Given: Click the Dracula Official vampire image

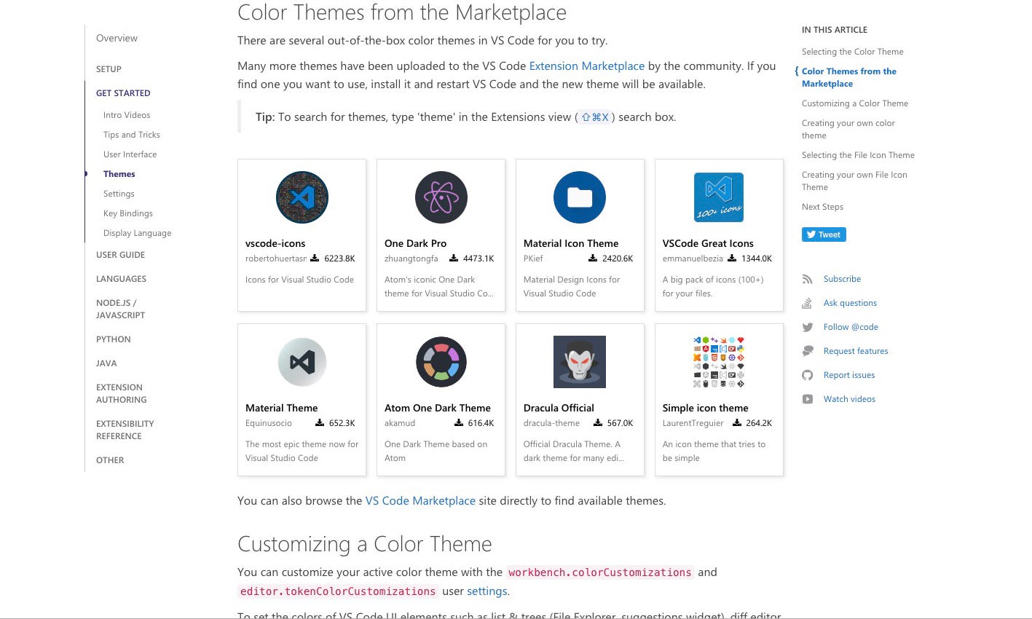Looking at the screenshot, I should pos(580,362).
